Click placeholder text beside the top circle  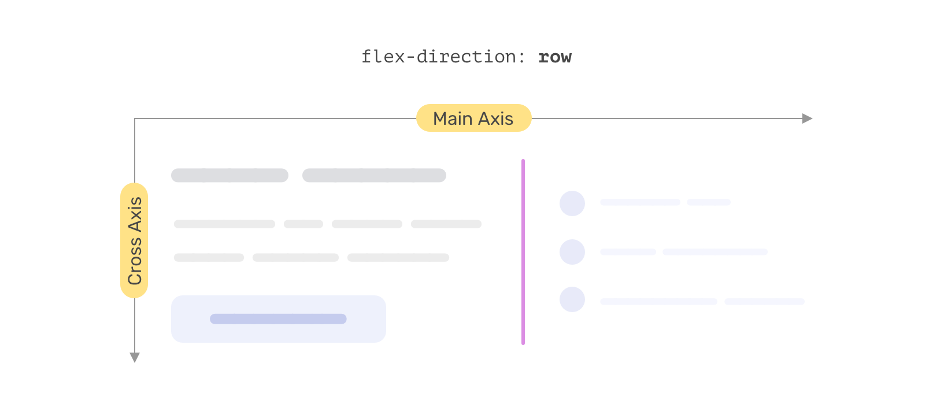pyautogui.click(x=640, y=202)
